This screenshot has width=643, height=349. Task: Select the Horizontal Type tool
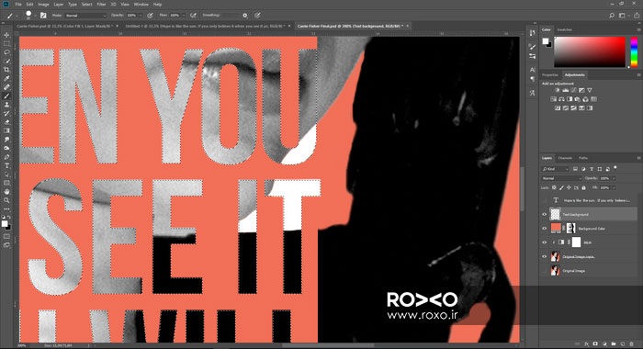click(6, 165)
